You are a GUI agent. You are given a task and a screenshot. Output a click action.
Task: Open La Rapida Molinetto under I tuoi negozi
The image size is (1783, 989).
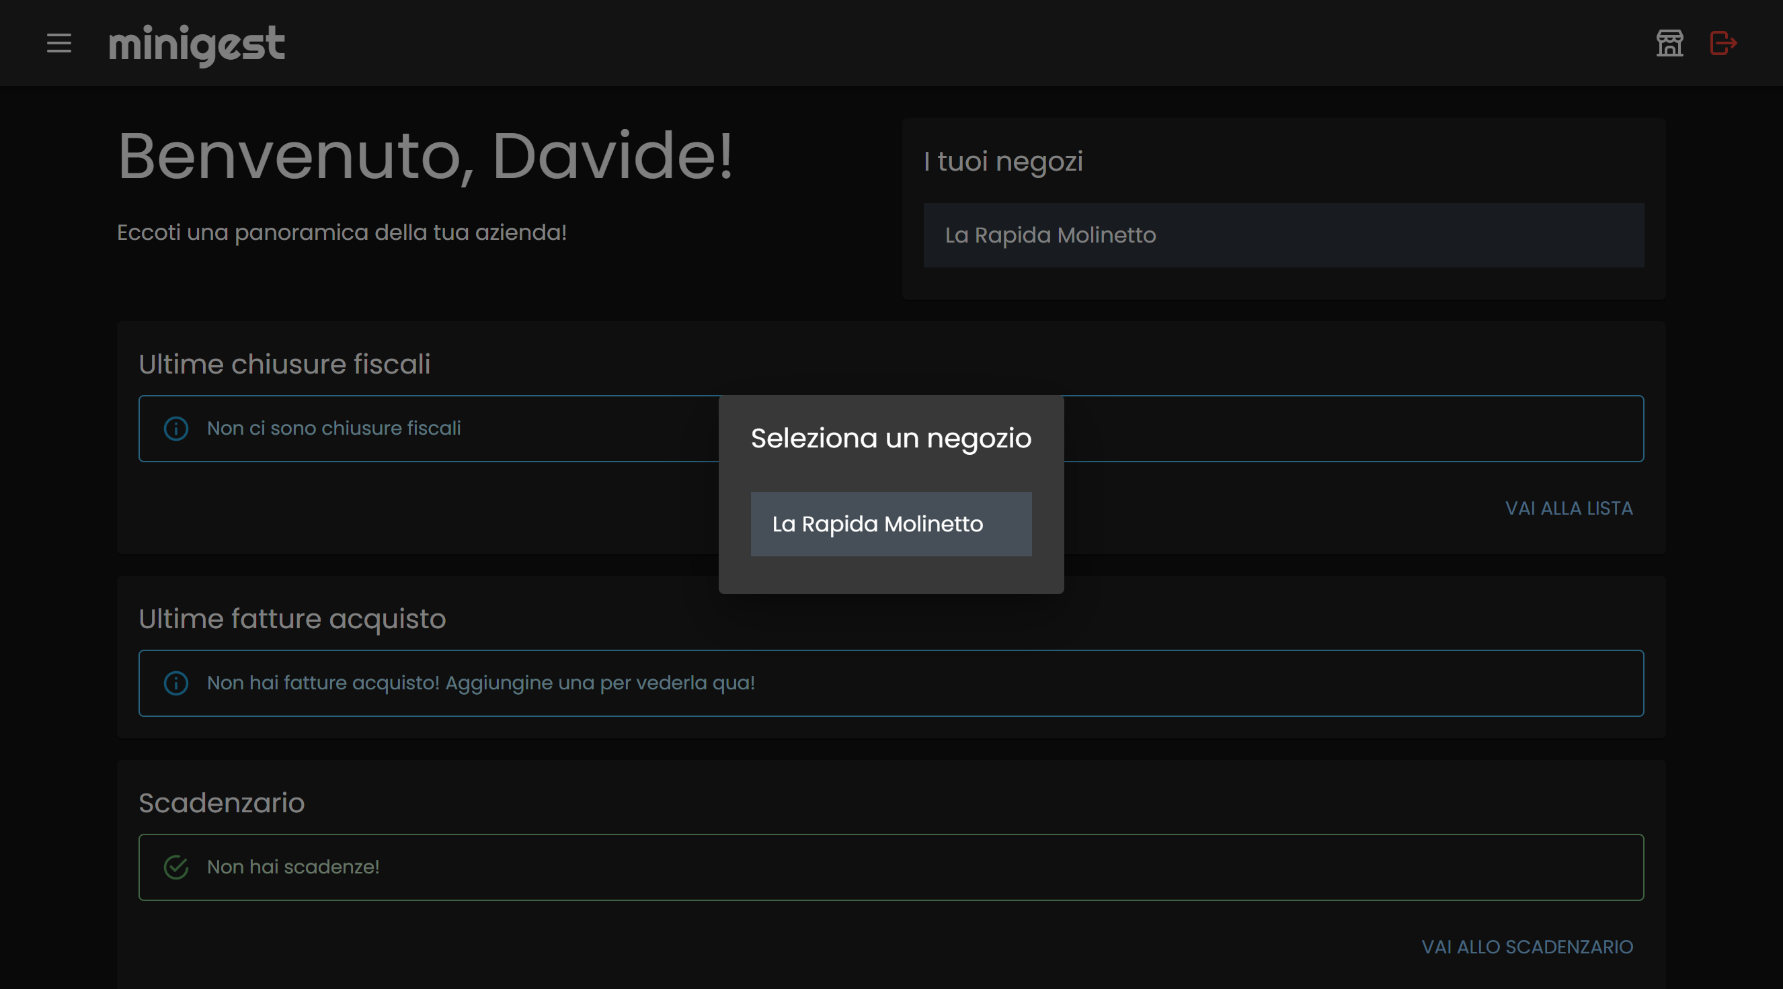click(x=1283, y=235)
